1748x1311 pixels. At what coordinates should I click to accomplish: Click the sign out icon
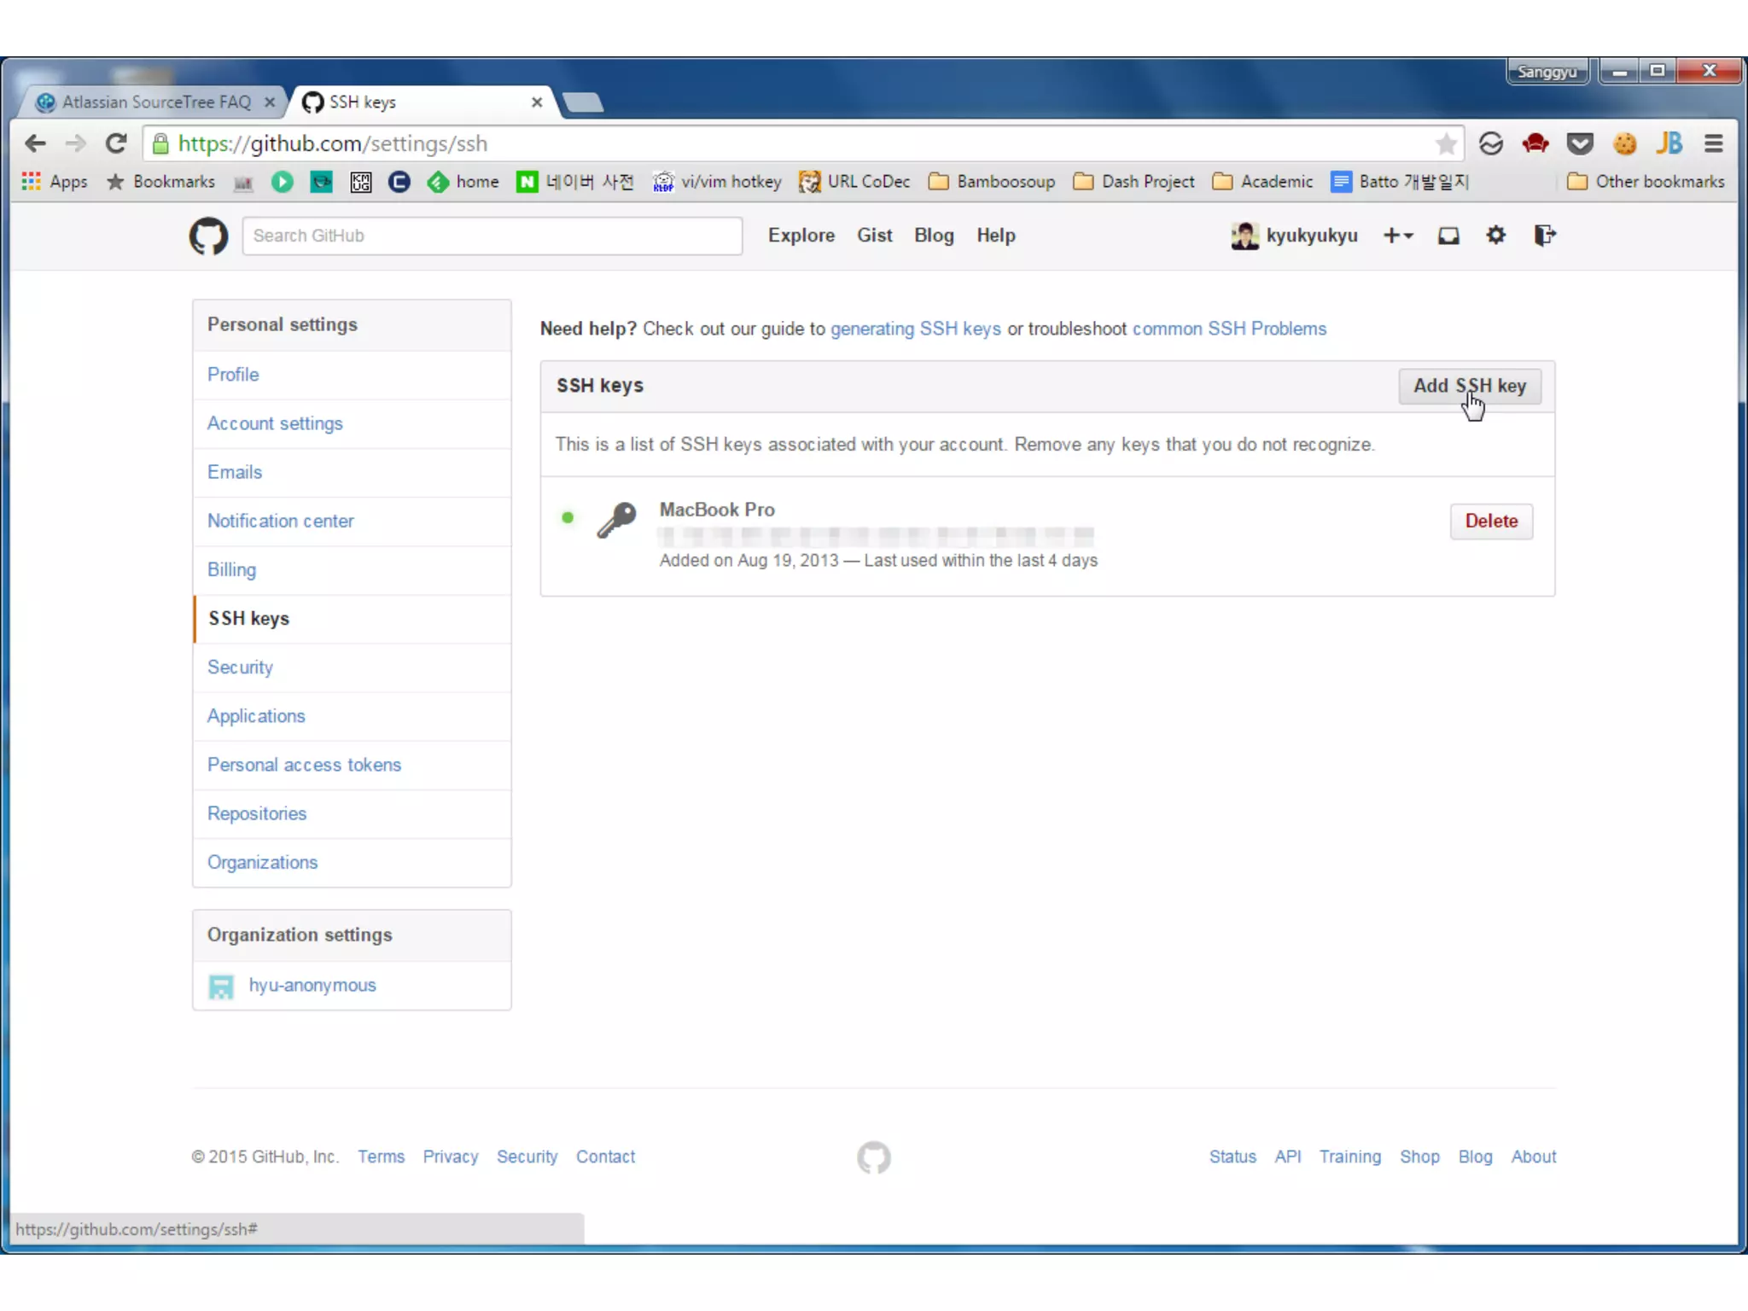tap(1544, 236)
